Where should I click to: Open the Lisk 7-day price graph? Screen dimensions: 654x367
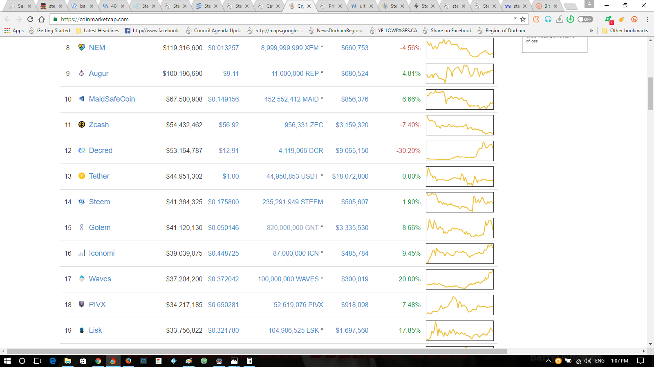[x=460, y=331]
